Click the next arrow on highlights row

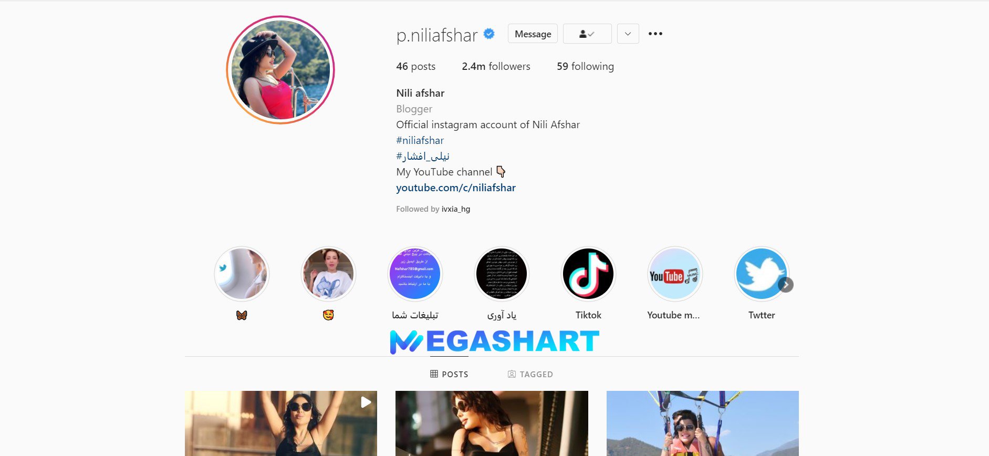pos(786,285)
